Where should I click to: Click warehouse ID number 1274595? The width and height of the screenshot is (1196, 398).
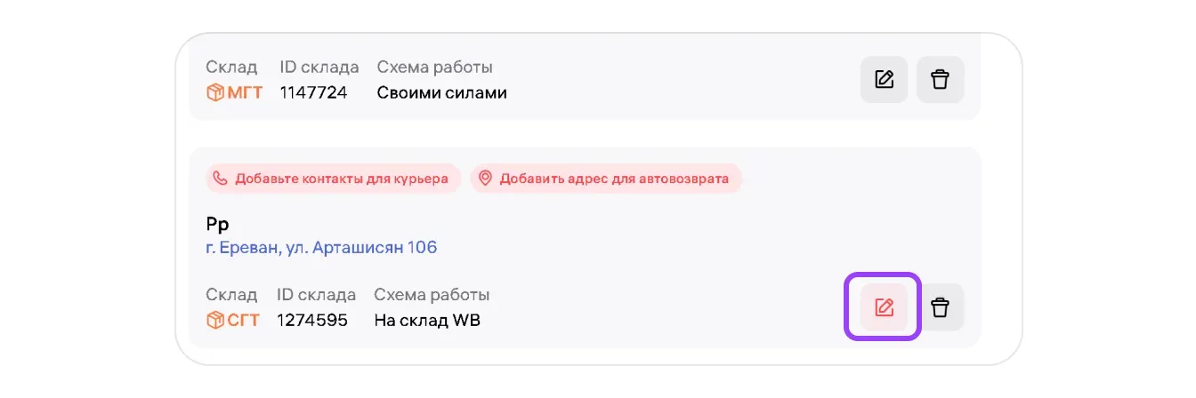click(311, 320)
